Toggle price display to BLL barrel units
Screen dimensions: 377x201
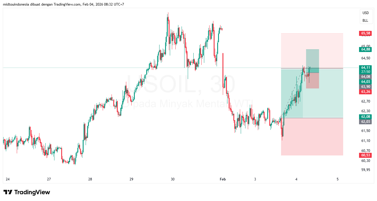pos(366,20)
